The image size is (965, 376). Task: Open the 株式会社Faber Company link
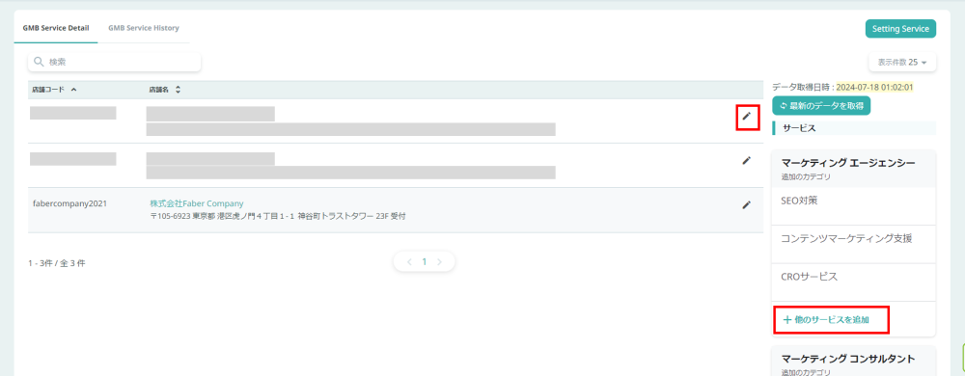pyautogui.click(x=197, y=203)
